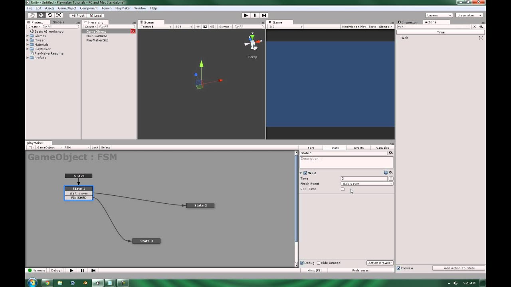511x287 pixels.
Task: Click the PlayMaker play button in bottom bar
Action: 71,270
